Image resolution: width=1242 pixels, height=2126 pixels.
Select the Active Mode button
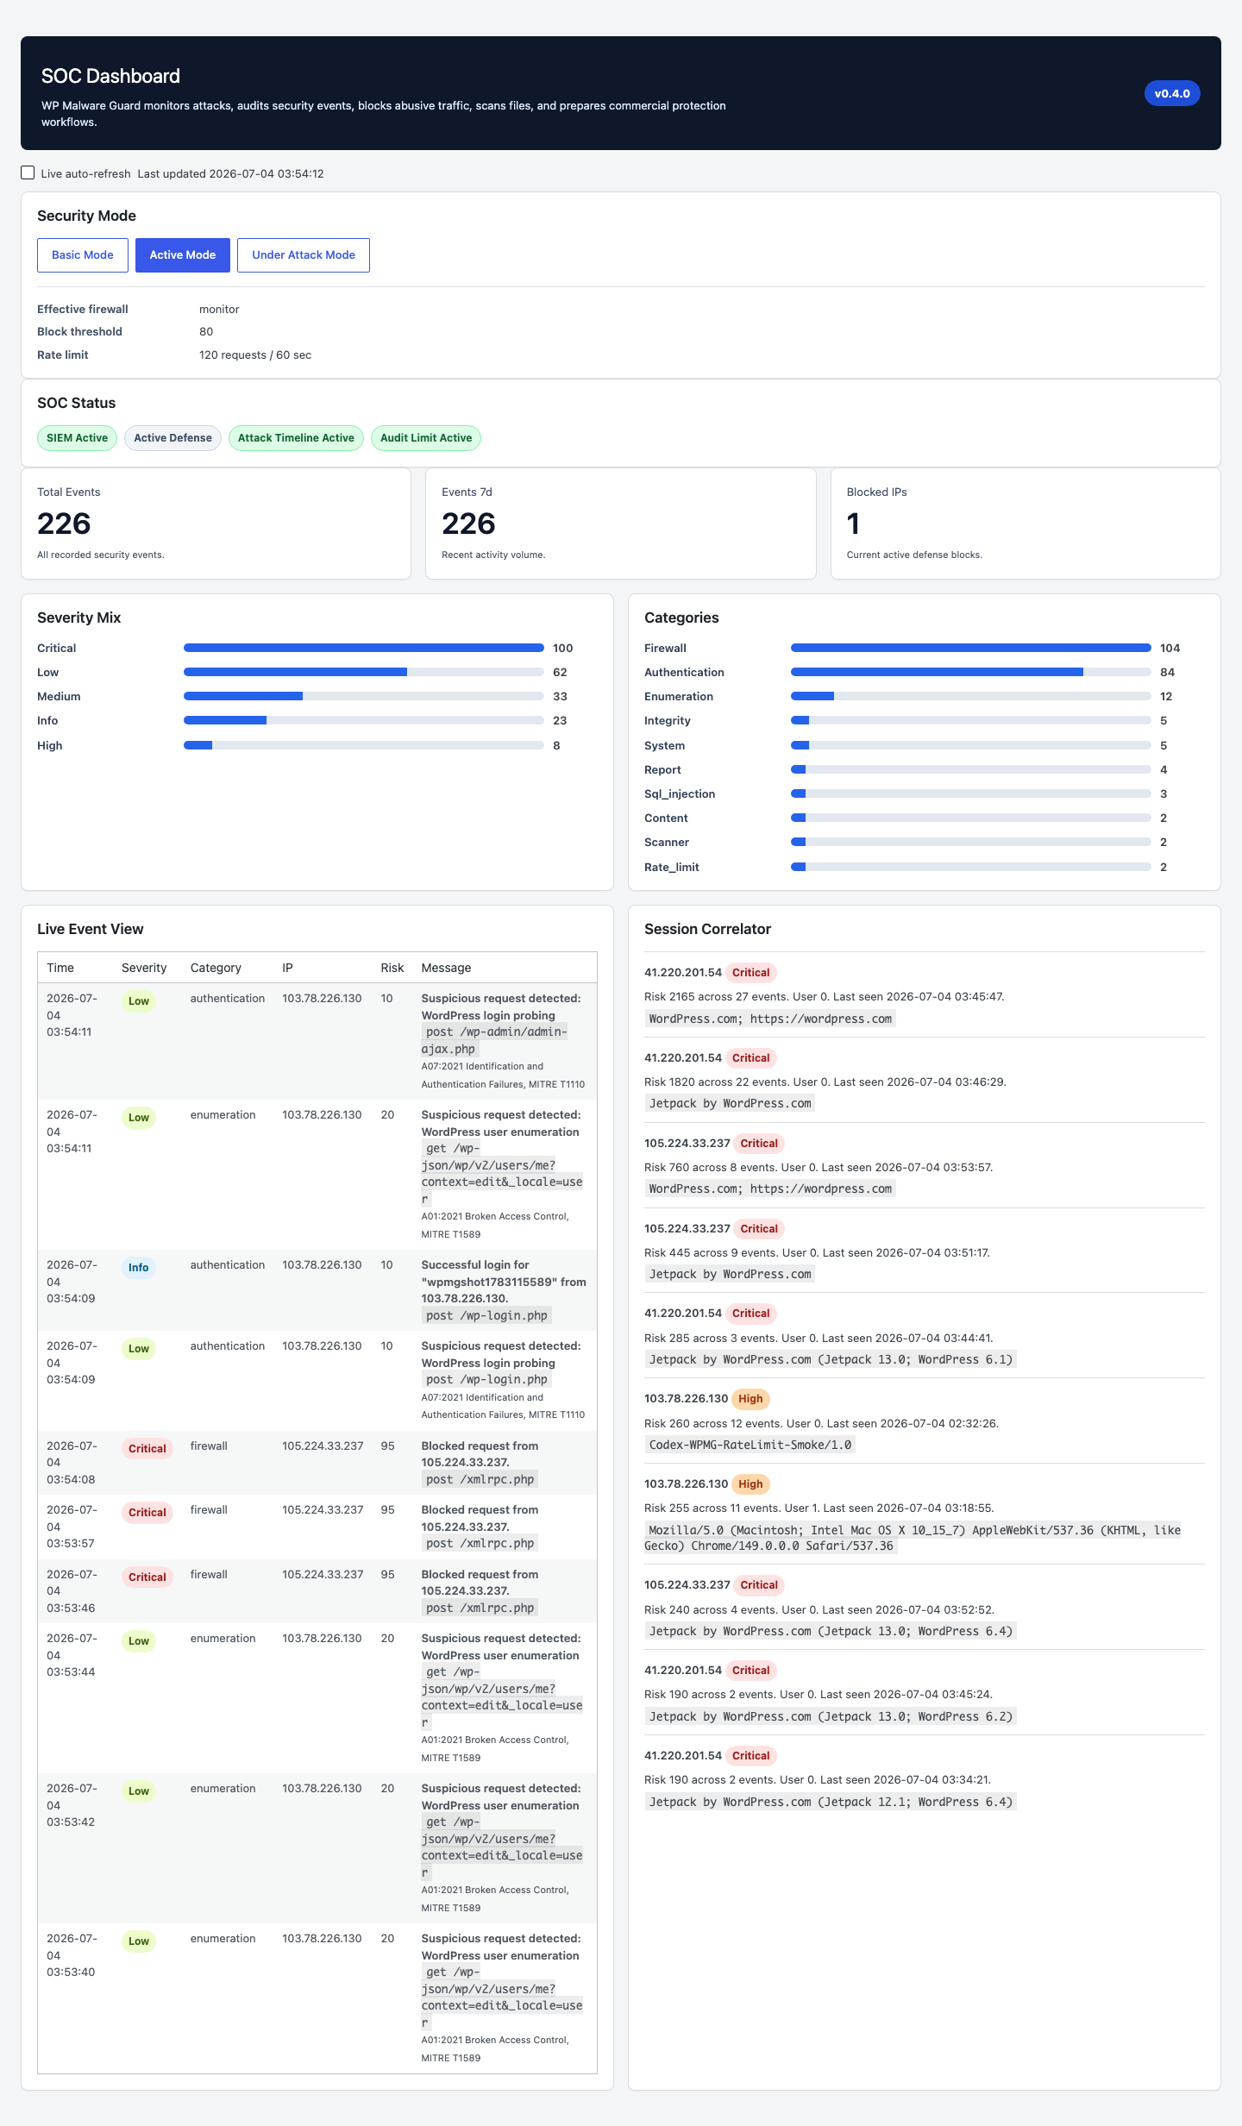pyautogui.click(x=183, y=255)
